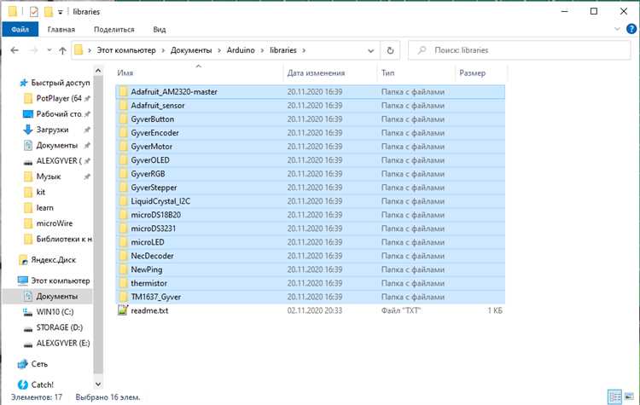Click the Back navigation arrow
Screen dimensions: 640x405
15,50
